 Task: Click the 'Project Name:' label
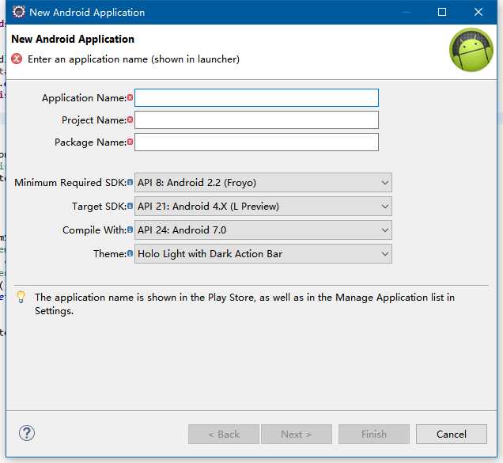(94, 120)
